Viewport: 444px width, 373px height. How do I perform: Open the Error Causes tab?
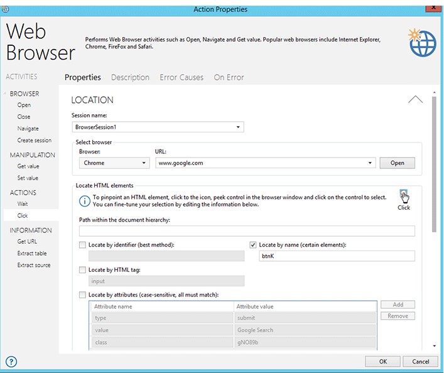tap(181, 77)
